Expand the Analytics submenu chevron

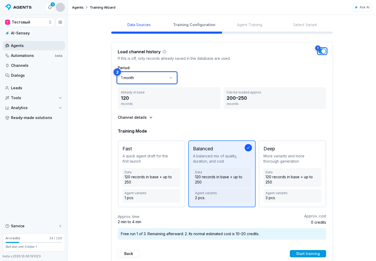60,108
